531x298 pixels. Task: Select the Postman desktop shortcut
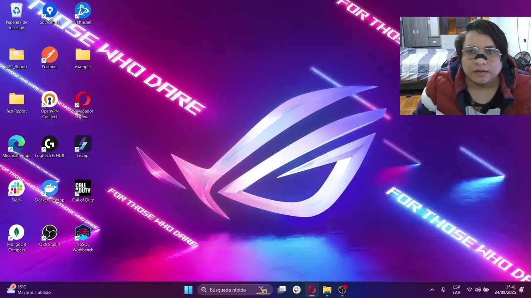click(50, 58)
